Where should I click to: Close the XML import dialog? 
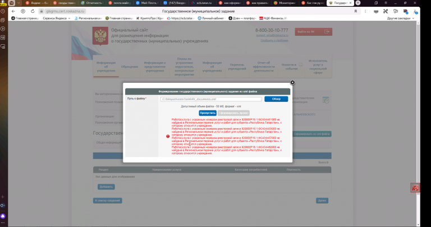pos(292,82)
